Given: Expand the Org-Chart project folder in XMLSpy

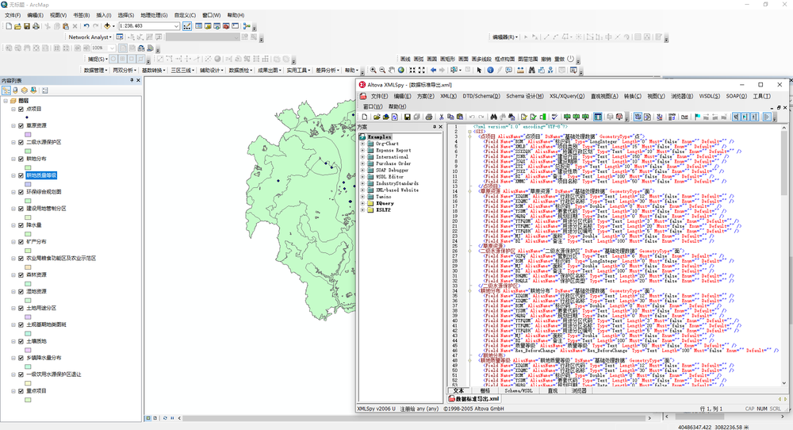Looking at the screenshot, I should tap(362, 144).
